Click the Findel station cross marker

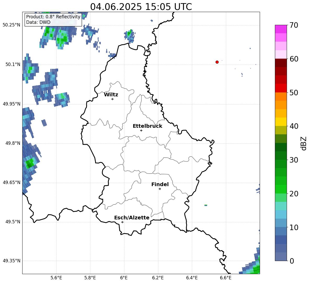[x=160, y=189]
